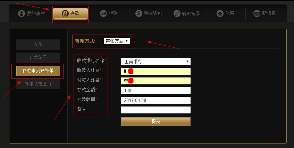This screenshot has width=294, height=148.
Task: Click the pencil icon for 转账纪录
Action: click(177, 13)
